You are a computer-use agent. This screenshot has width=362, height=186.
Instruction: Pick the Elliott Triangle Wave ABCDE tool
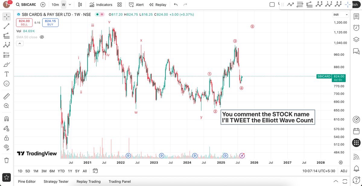[319, 4]
